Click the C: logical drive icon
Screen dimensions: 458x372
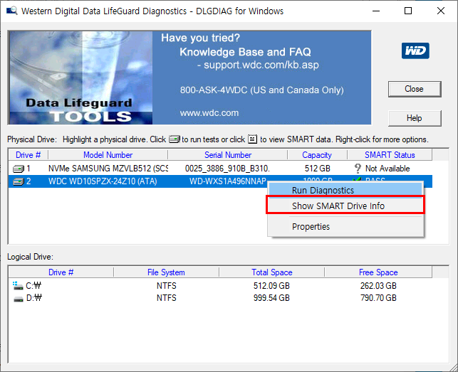(x=18, y=285)
